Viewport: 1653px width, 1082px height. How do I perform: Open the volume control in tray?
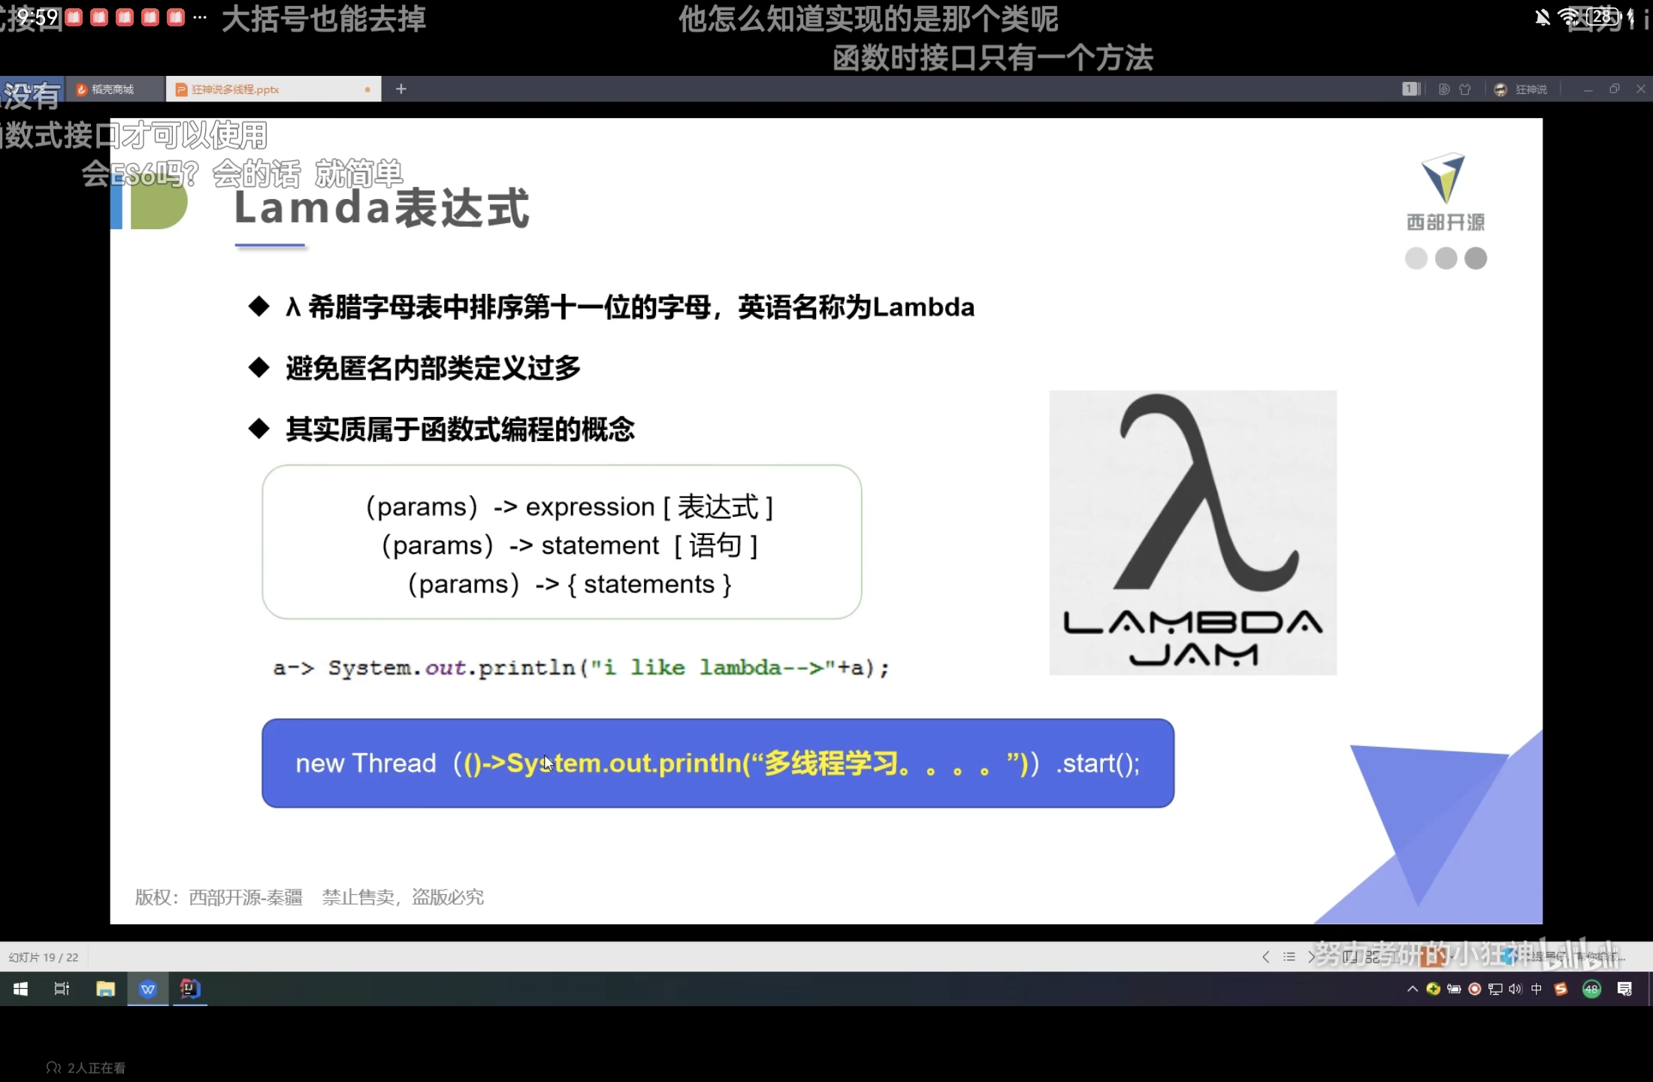coord(1516,989)
